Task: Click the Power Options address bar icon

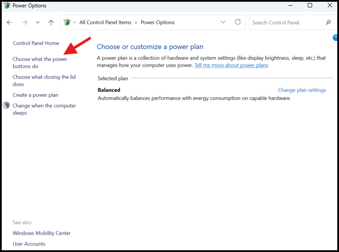Action: point(67,22)
